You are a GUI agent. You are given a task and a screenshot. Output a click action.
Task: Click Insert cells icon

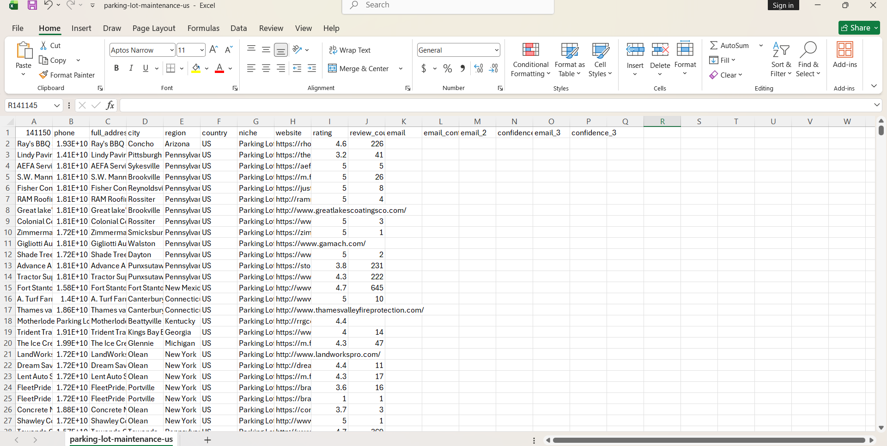(635, 49)
